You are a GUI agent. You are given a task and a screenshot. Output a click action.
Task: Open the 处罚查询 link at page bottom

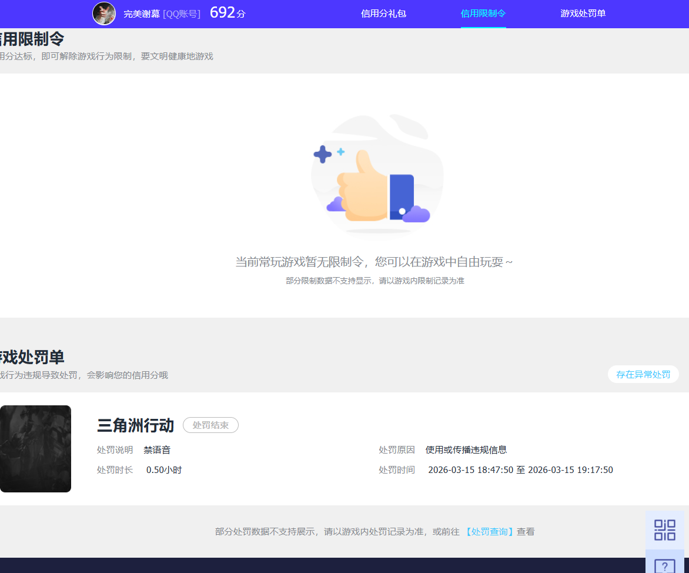489,531
